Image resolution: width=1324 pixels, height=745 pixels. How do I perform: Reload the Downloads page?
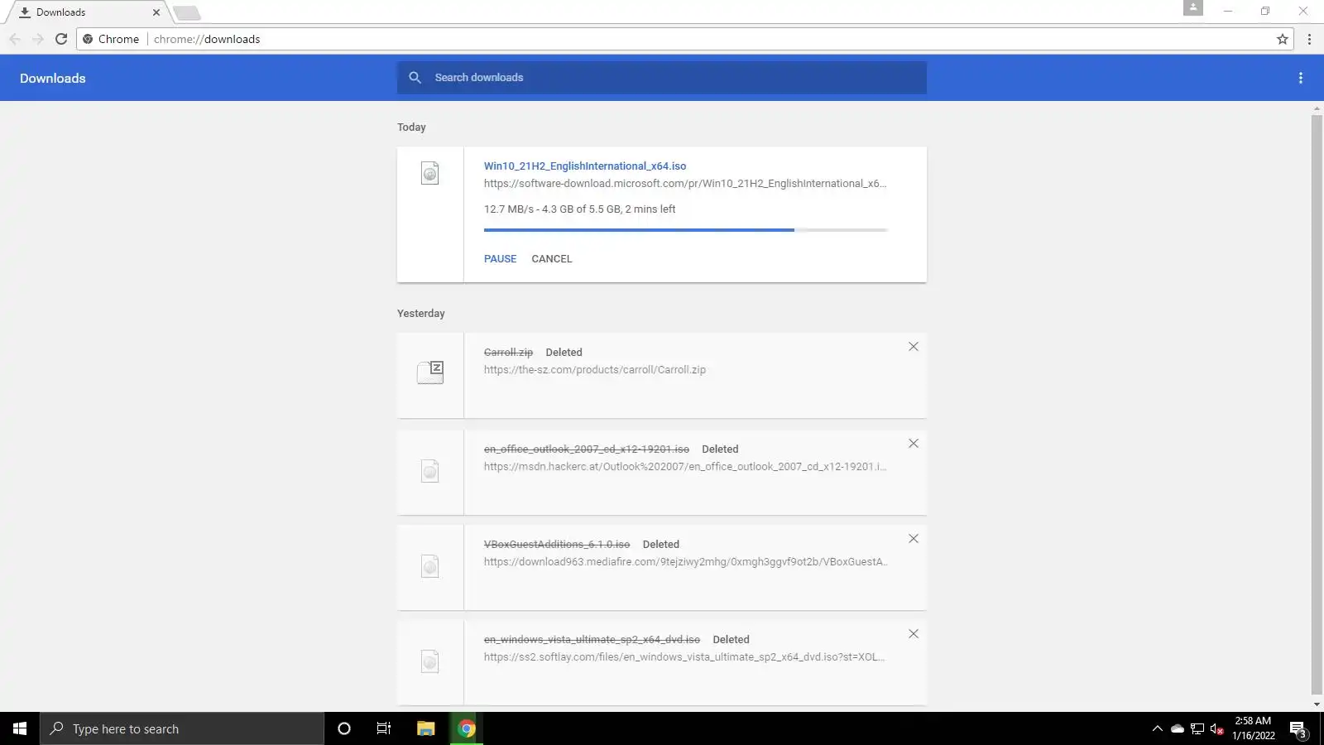[x=61, y=39]
